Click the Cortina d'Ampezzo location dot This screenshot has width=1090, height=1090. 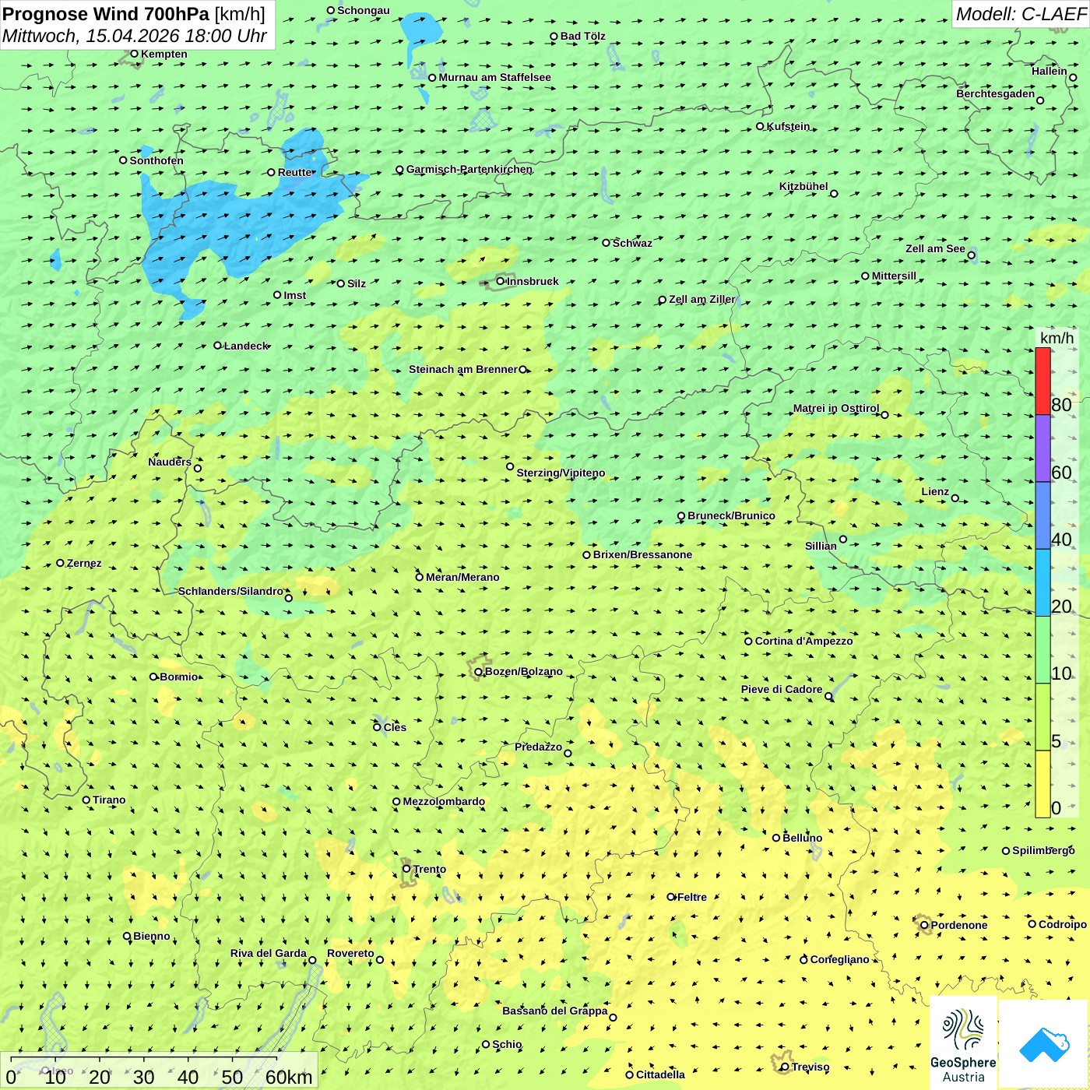(749, 642)
